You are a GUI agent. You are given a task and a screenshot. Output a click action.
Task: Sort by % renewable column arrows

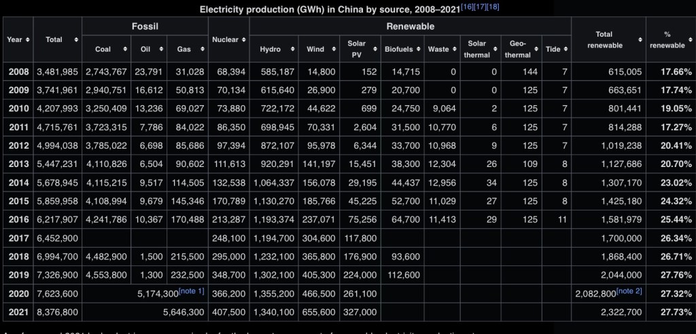[x=689, y=40]
